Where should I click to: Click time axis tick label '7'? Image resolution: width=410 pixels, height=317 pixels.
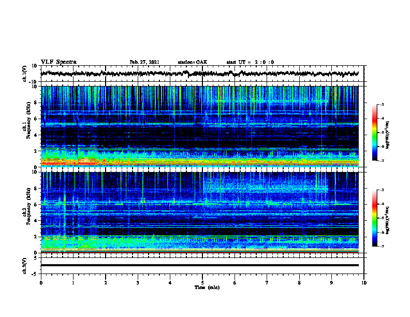coord(267,283)
